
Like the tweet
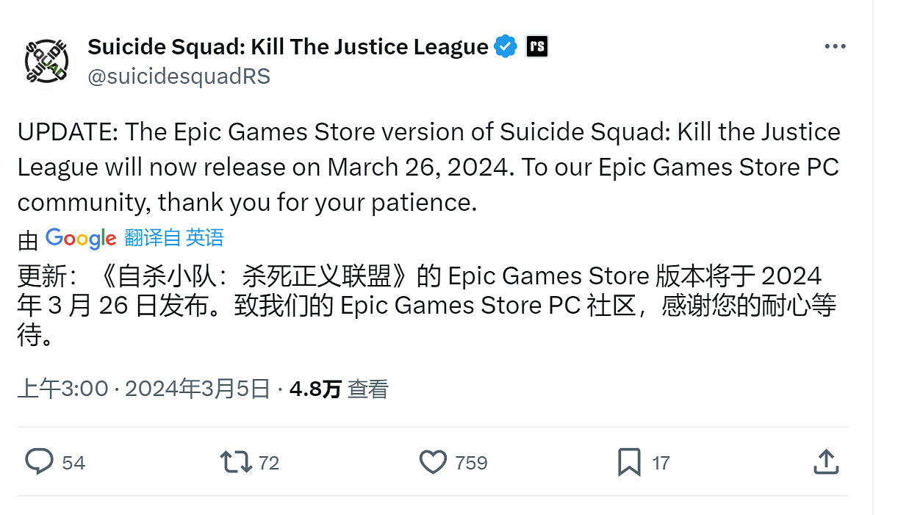point(433,463)
